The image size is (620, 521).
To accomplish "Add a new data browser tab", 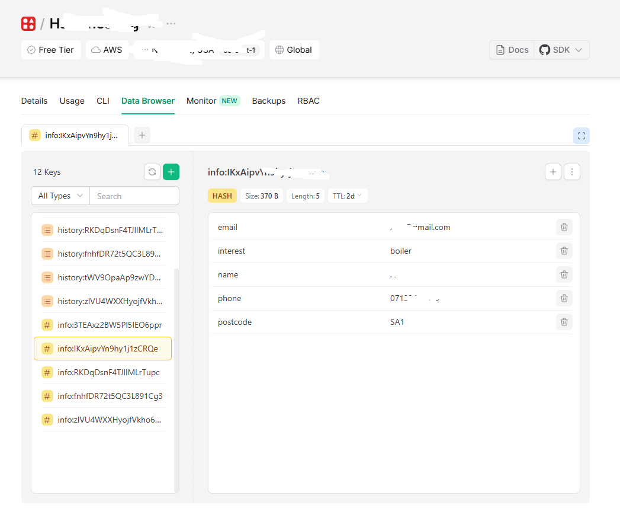I will point(142,135).
